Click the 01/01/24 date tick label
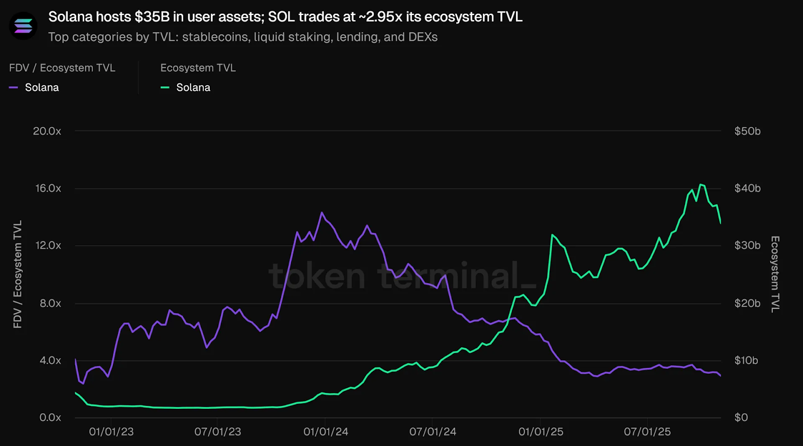Viewport: 803px width, 446px height. 326,431
